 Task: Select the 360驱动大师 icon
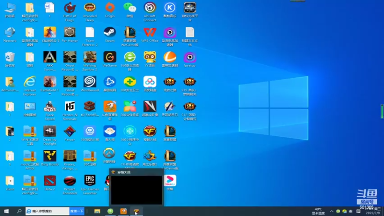(90, 133)
